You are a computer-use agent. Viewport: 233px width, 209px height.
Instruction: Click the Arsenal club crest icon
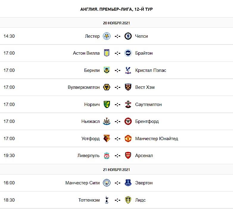pos(128,156)
